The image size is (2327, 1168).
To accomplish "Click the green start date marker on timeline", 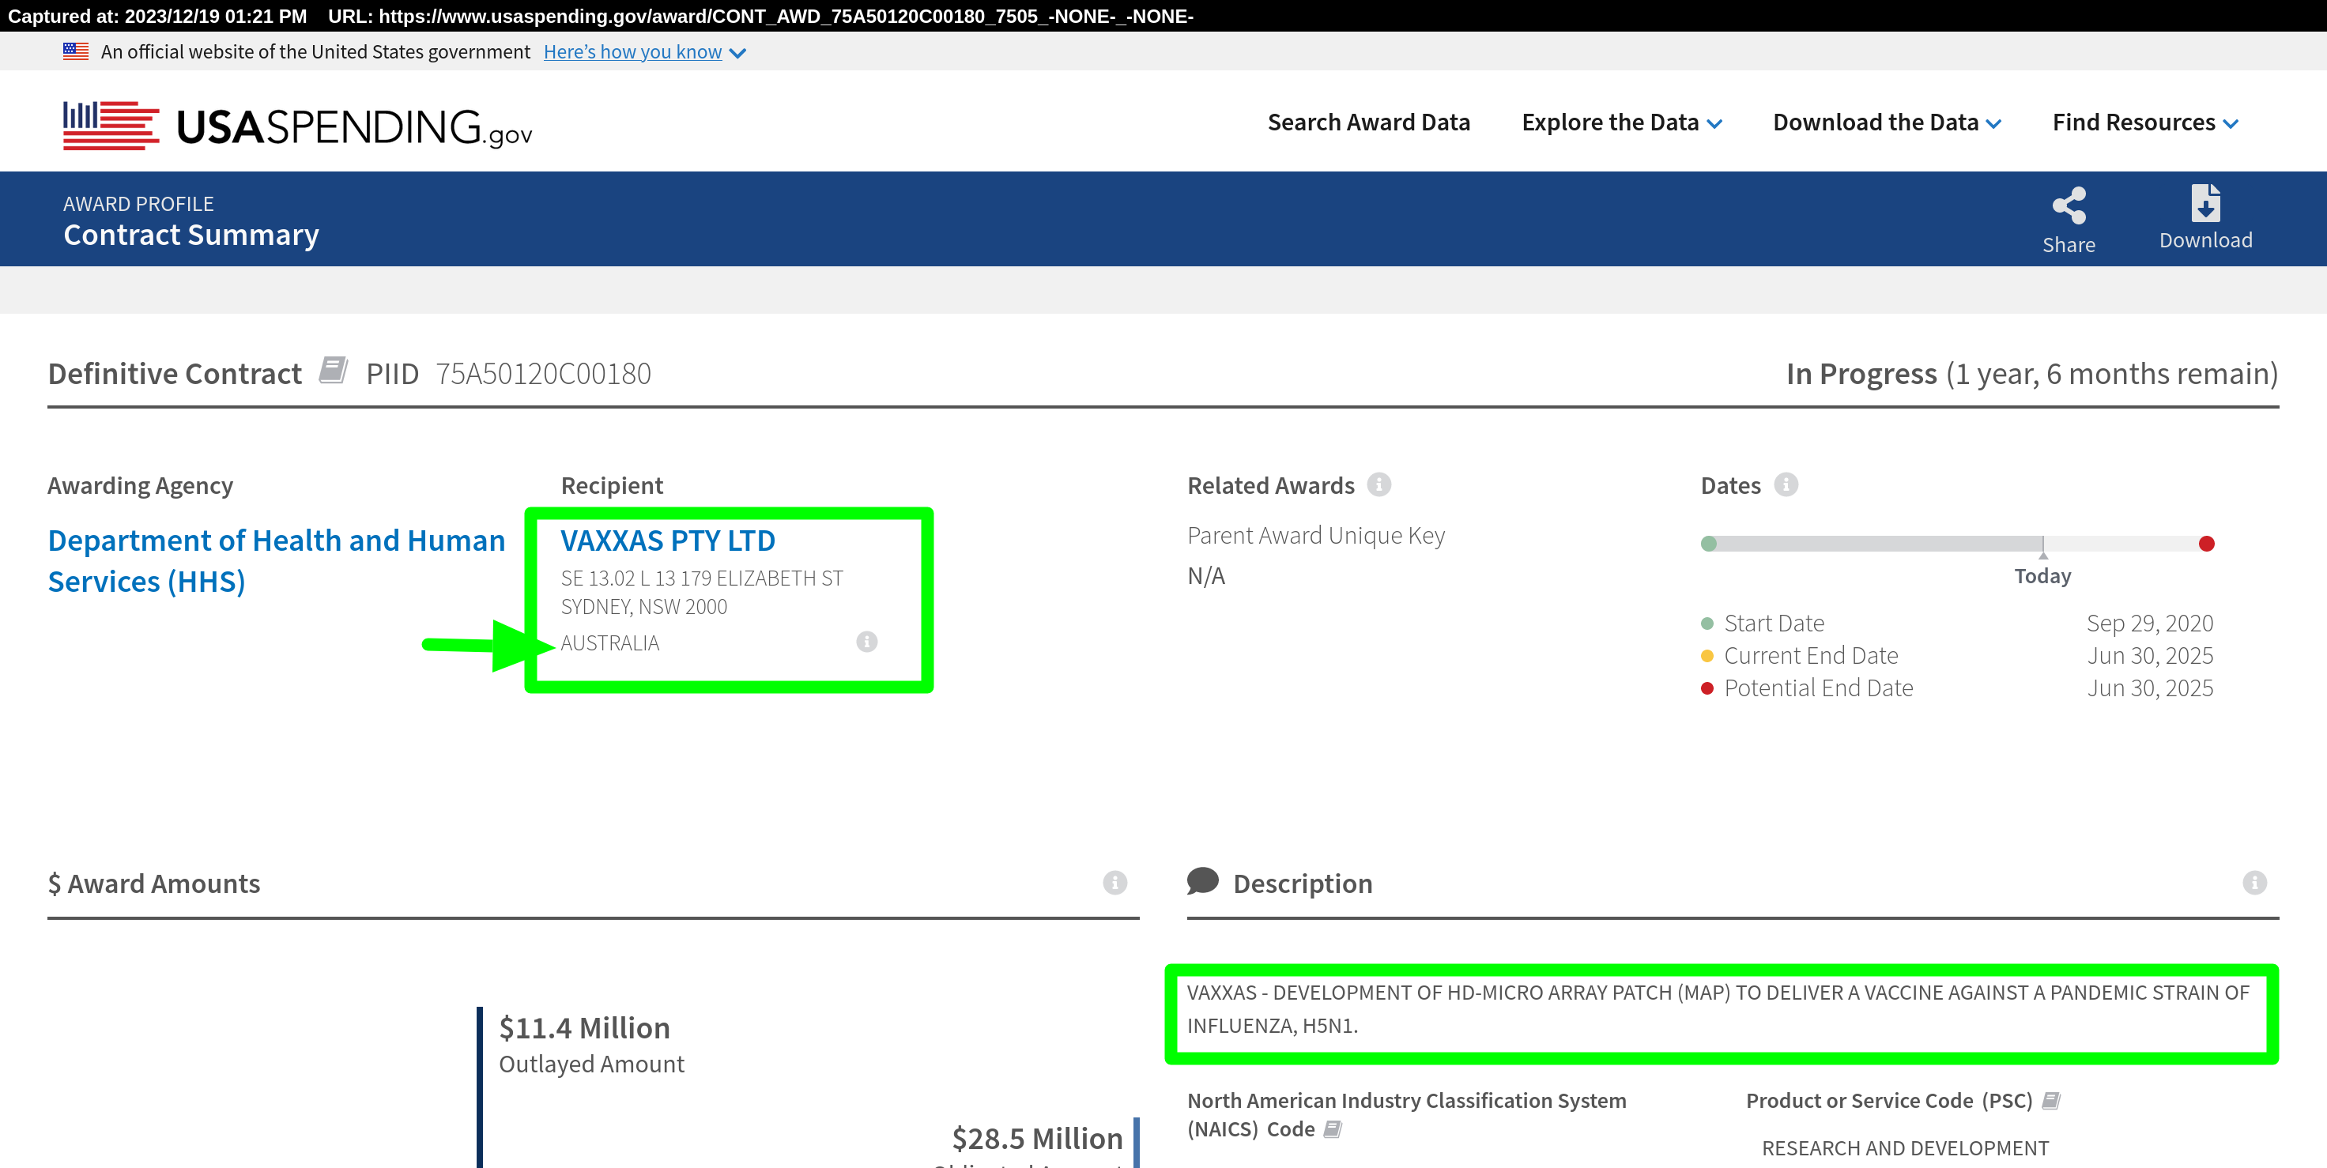I will tap(1708, 544).
